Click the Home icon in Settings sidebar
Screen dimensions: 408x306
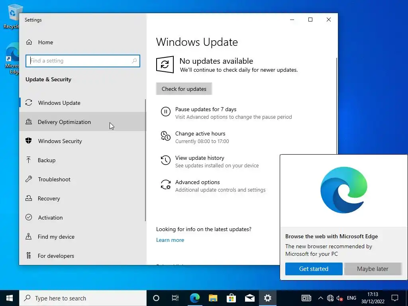click(x=29, y=42)
